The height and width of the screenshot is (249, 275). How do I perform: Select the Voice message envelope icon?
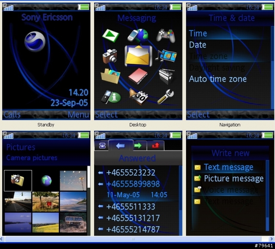[198, 189]
